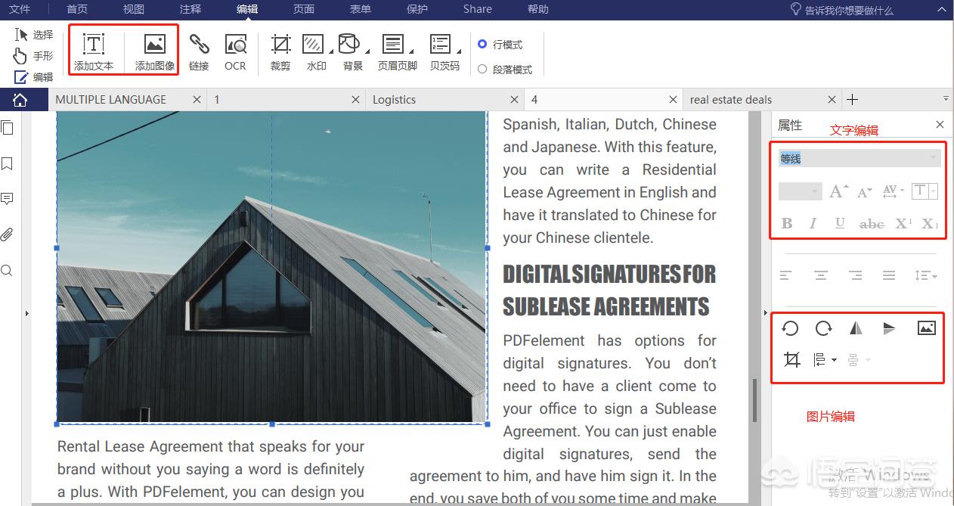
Task: Rotate image counterclockwise in properties panel
Action: [790, 328]
